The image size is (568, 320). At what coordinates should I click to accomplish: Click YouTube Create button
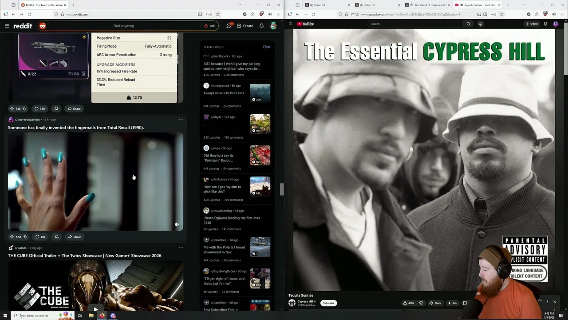click(x=532, y=24)
